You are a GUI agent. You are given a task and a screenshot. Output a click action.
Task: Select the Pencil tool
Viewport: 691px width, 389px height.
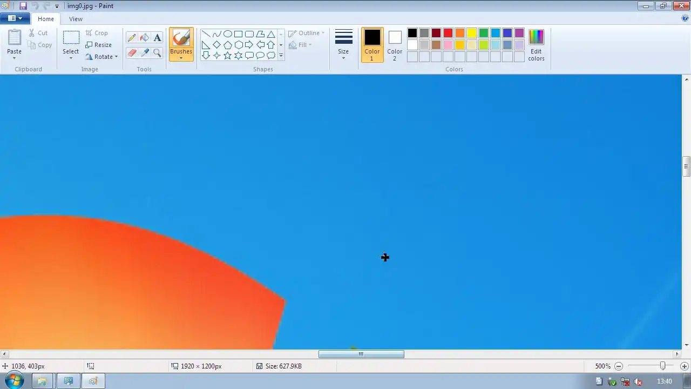tap(132, 38)
